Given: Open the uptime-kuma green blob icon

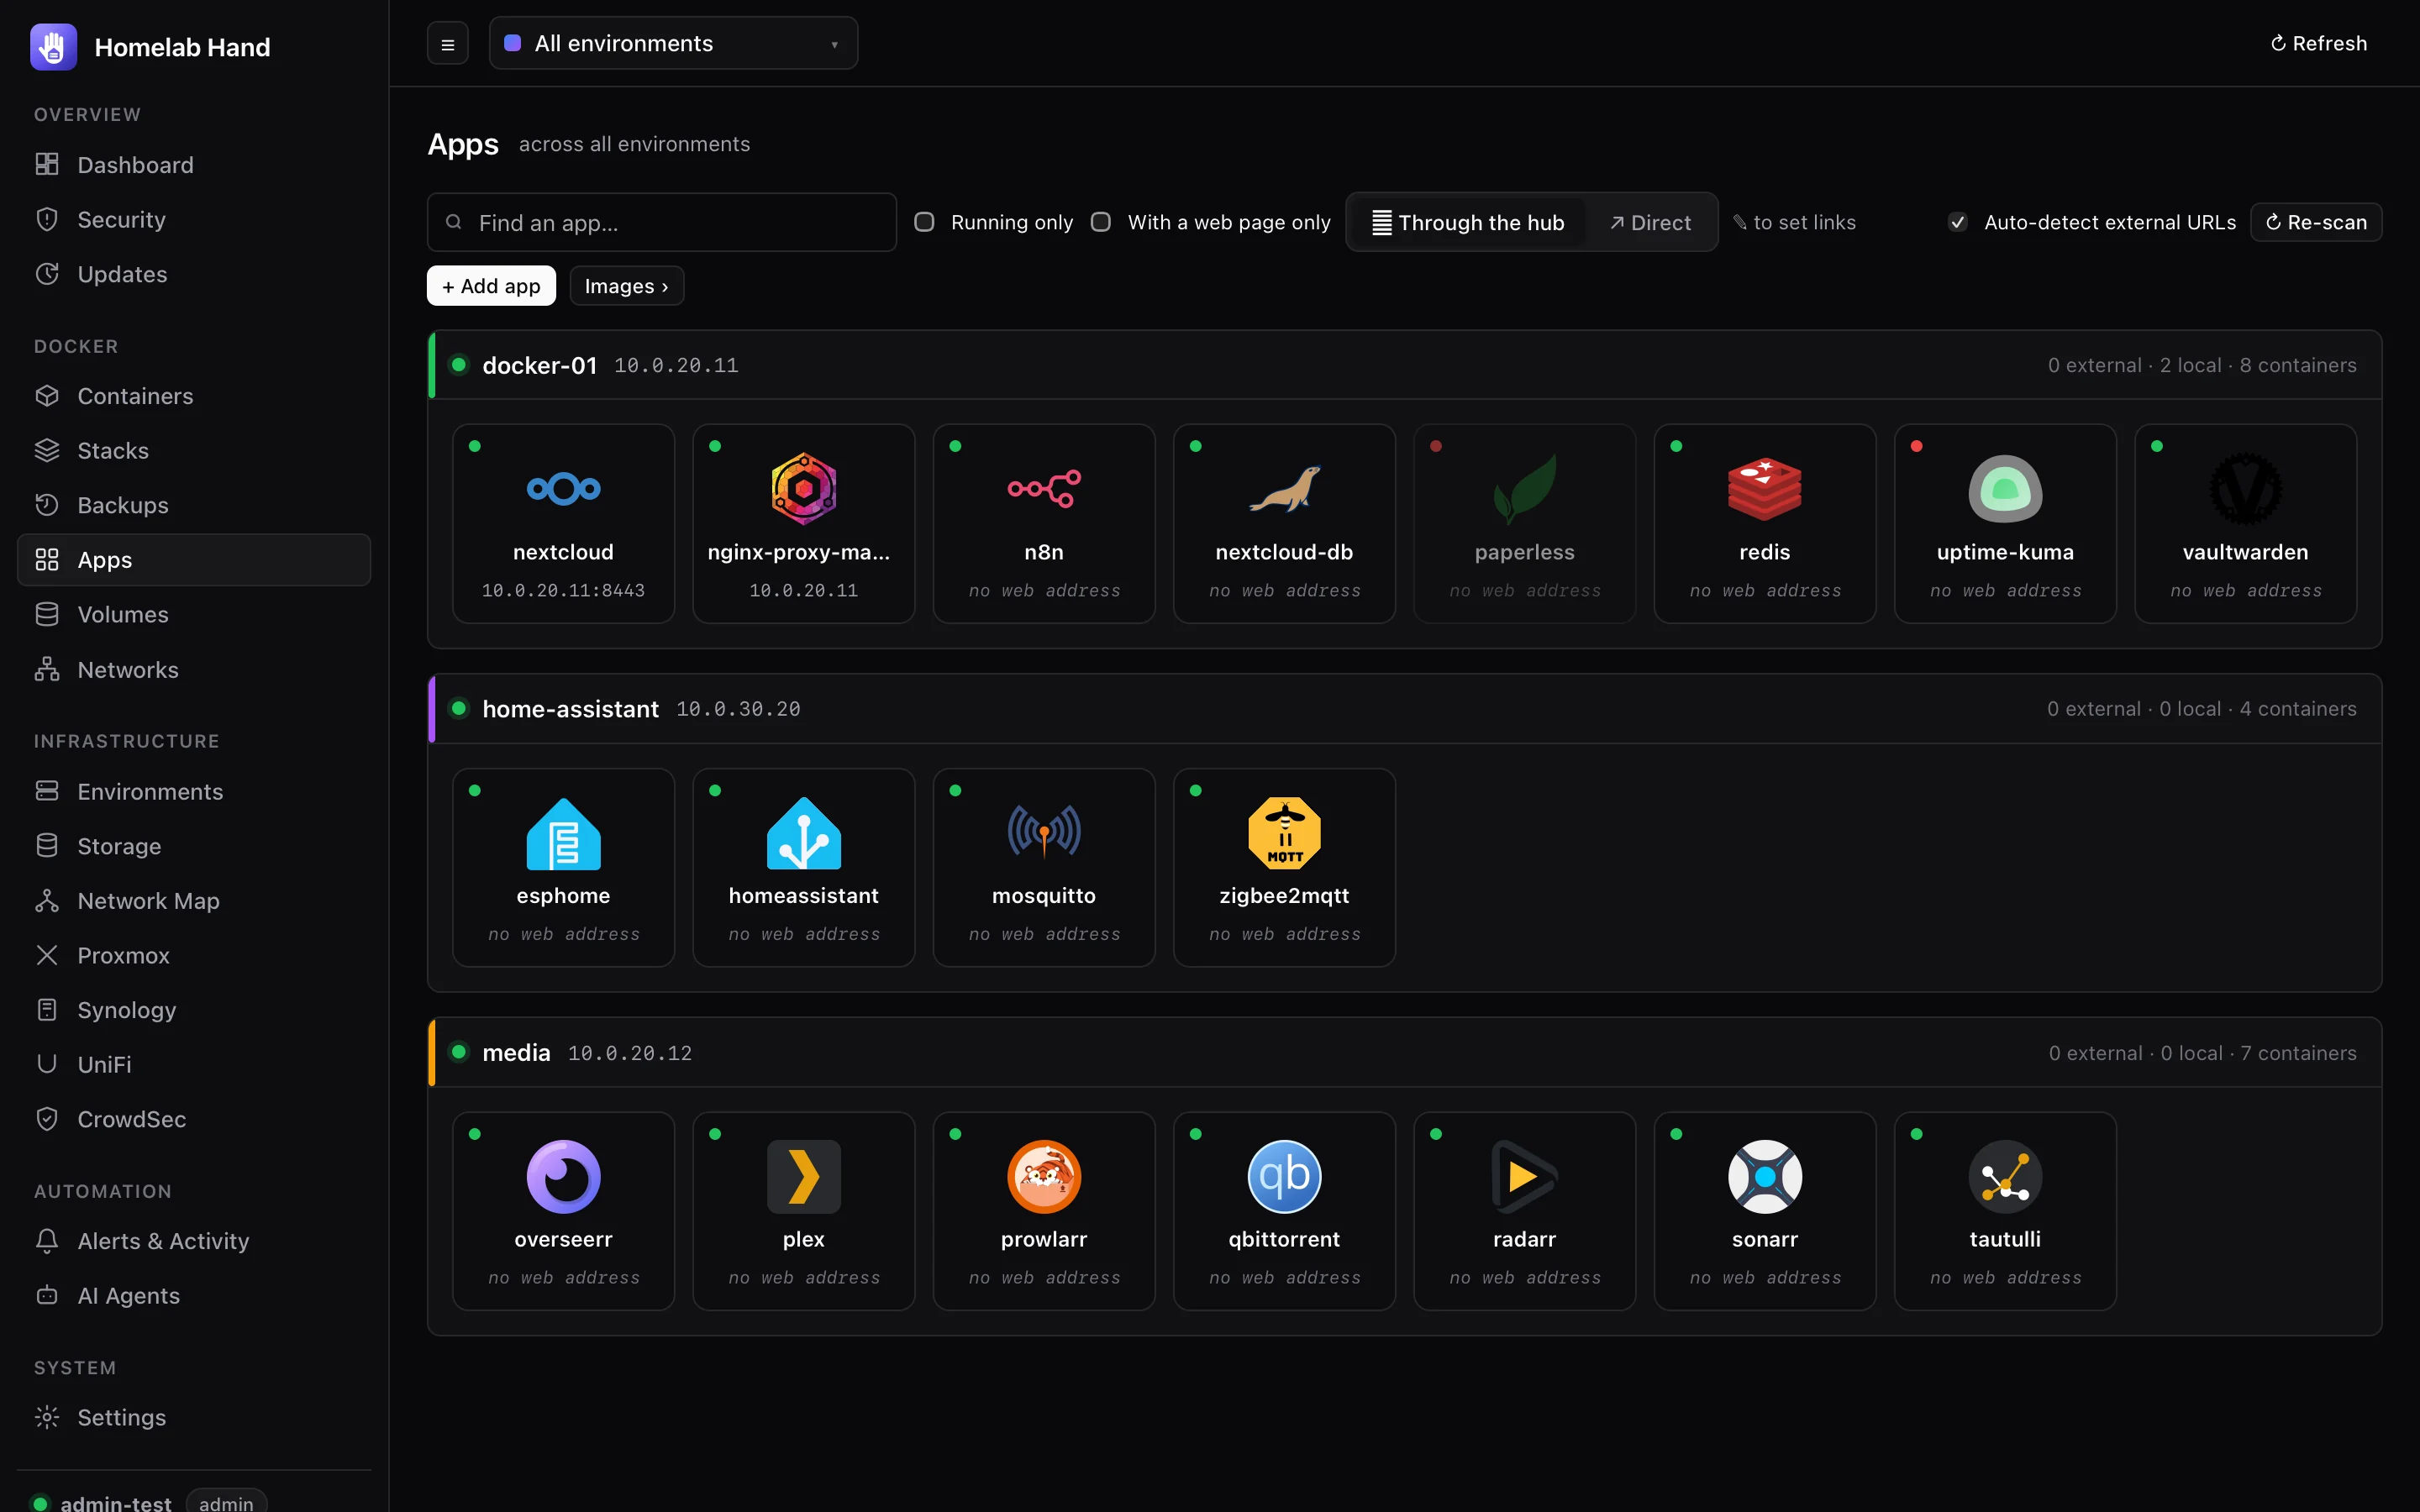Looking at the screenshot, I should (x=2005, y=488).
